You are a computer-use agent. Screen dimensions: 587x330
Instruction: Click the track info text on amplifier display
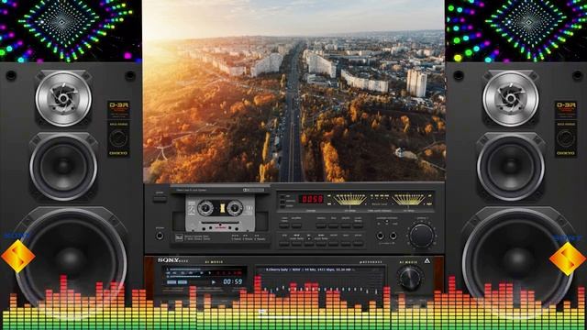click(x=309, y=269)
